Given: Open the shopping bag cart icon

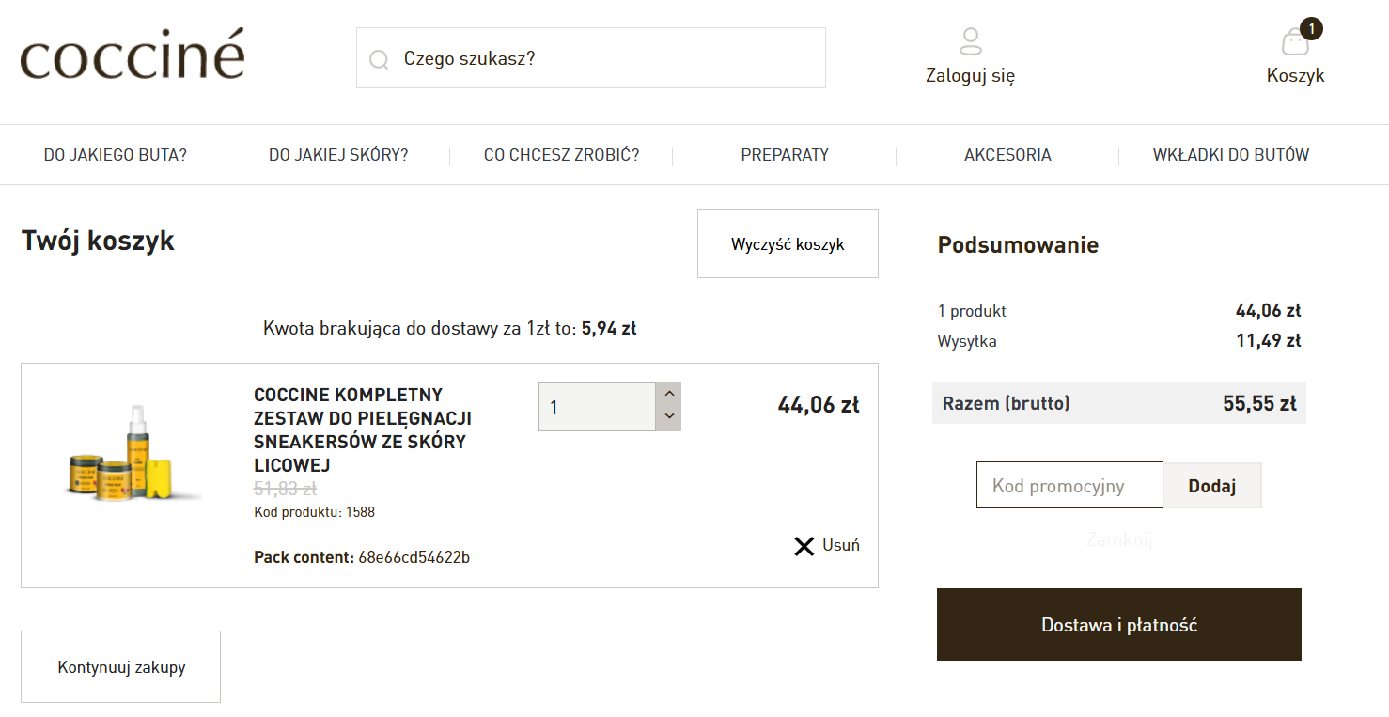Looking at the screenshot, I should tap(1295, 43).
